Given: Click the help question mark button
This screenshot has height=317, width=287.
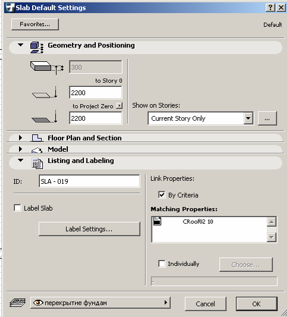Looking at the screenshot, I should [x=270, y=8].
